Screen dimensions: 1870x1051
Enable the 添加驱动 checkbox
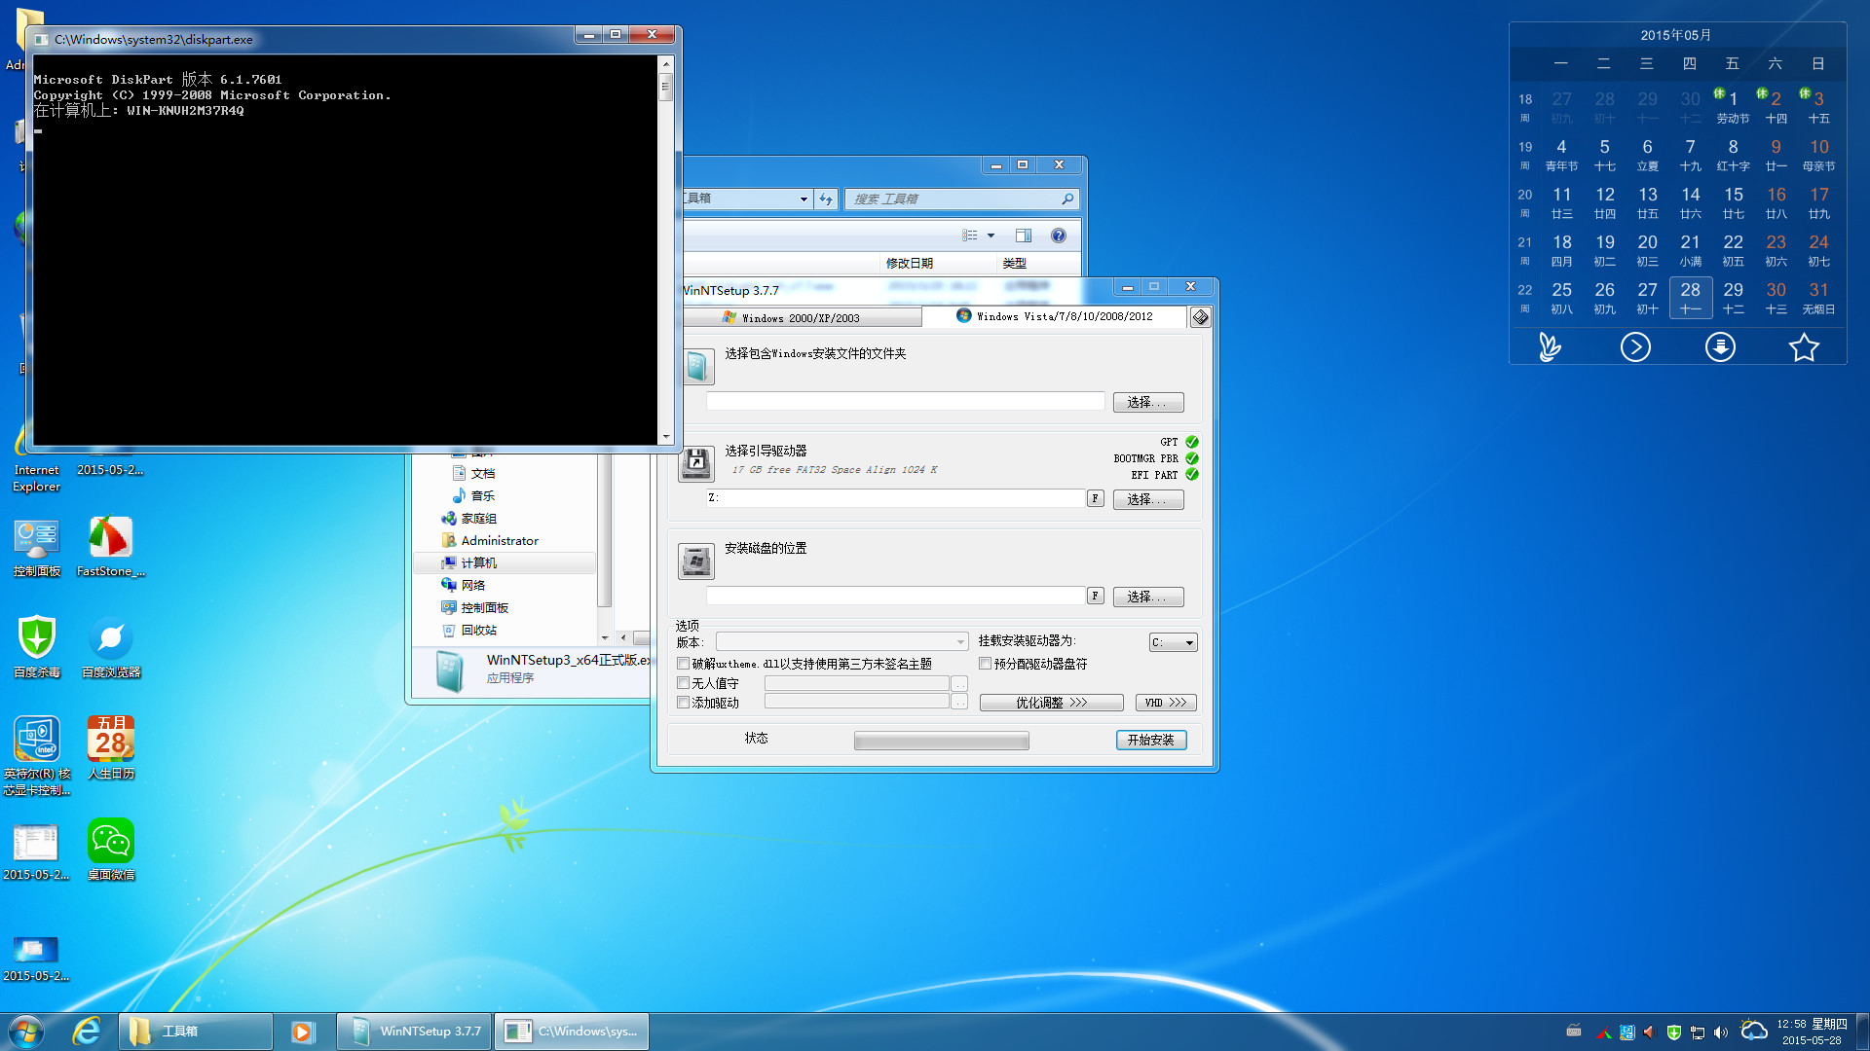tap(684, 703)
